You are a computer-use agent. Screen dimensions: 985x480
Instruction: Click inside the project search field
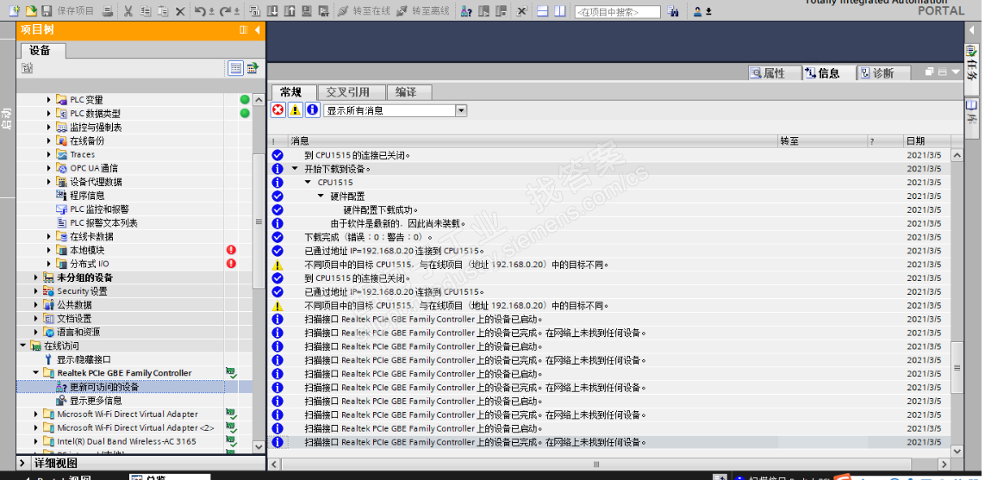coord(618,12)
